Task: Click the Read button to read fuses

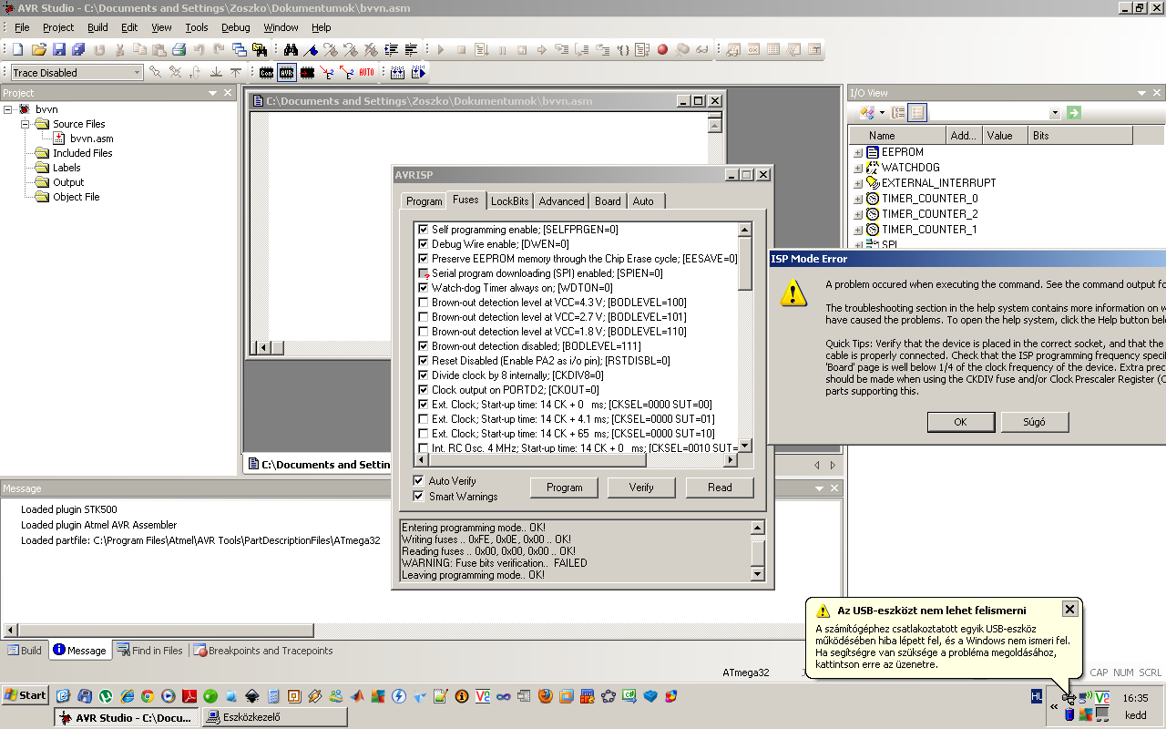Action: (720, 488)
